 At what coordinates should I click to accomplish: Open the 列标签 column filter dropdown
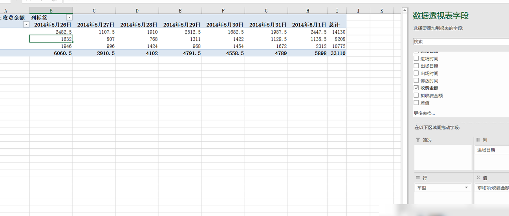coord(70,17)
